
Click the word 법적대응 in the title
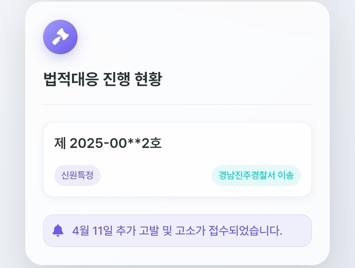point(71,79)
